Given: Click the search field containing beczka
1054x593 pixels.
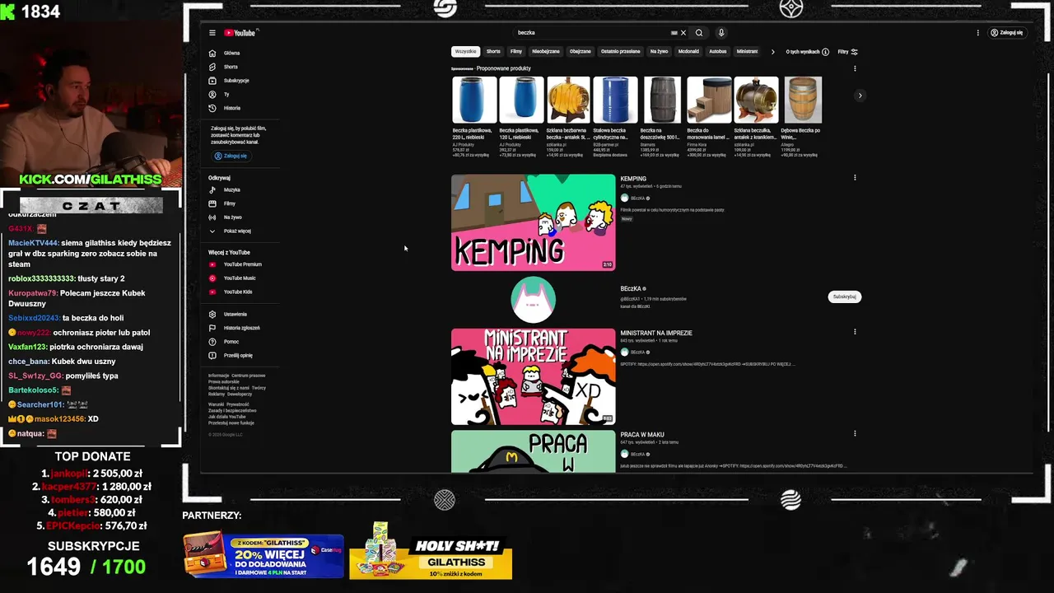Looking at the screenshot, I should (591, 33).
